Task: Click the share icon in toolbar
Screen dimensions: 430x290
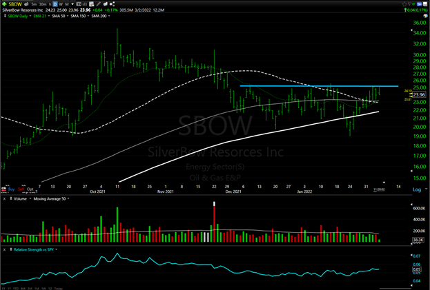Action: coord(112,4)
